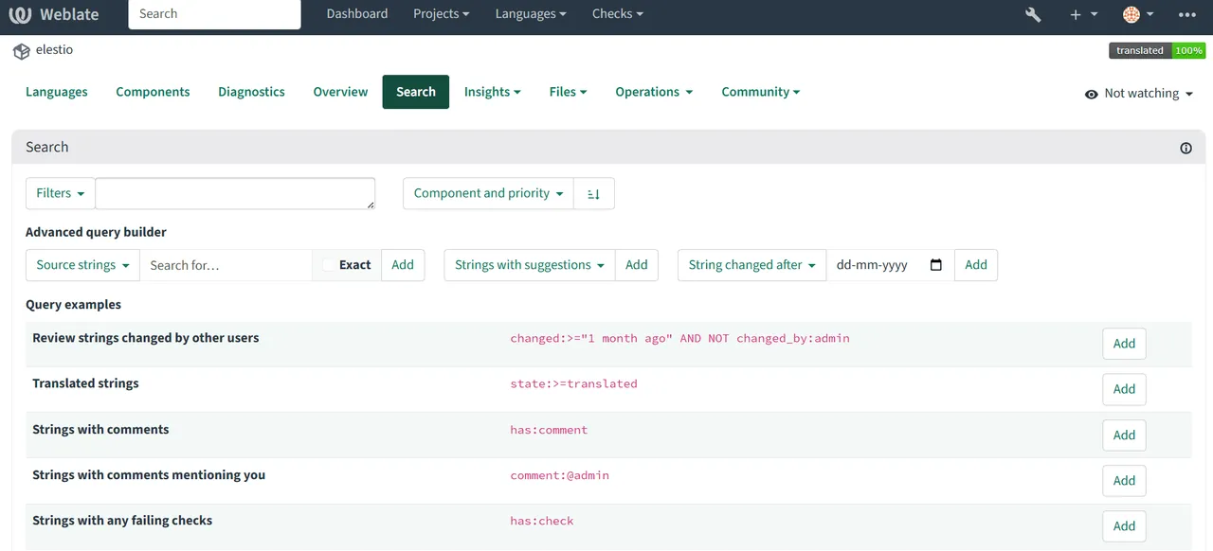Screen dimensions: 1213x551
Task: Click the dd-mm-yyyy date field
Action: [891, 265]
